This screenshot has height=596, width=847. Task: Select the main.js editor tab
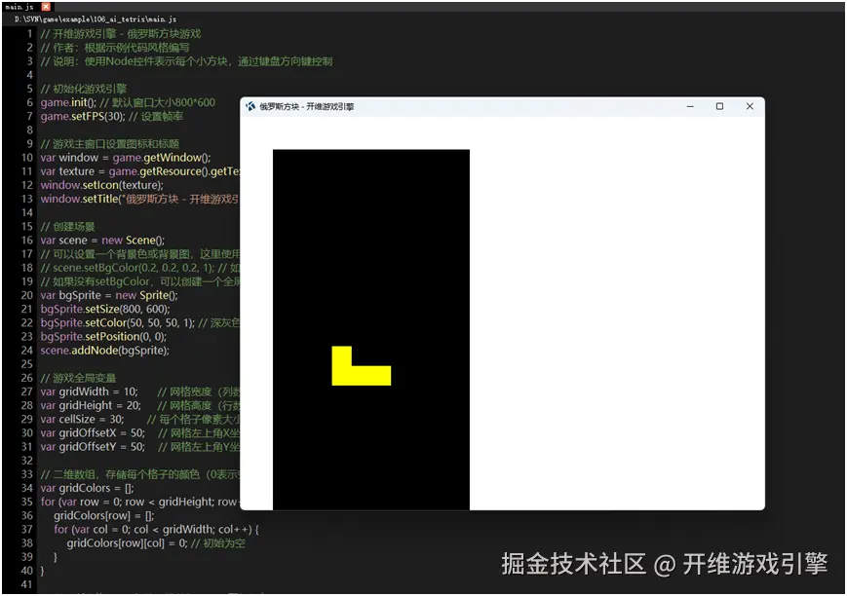(18, 7)
